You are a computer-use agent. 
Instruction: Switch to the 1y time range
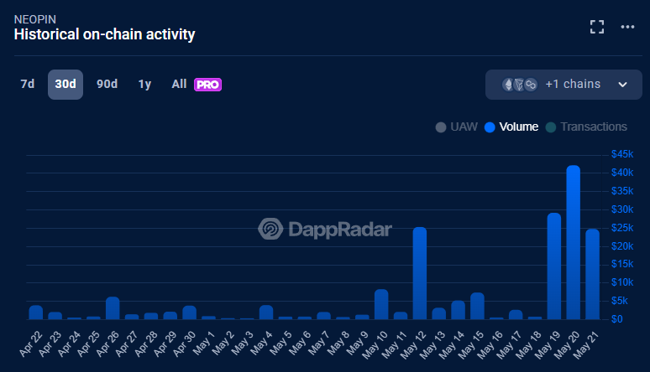[x=144, y=84]
